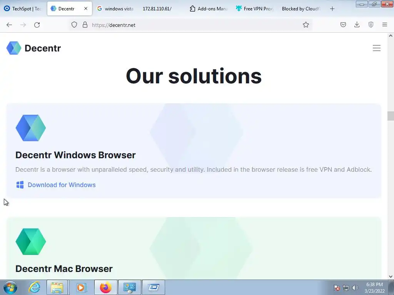The image size is (394, 295).
Task: View site security via padlock icon
Action: [85, 25]
